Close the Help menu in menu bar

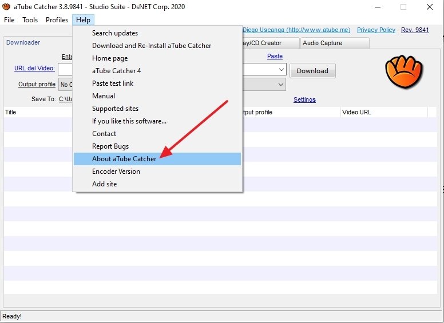[x=83, y=20]
